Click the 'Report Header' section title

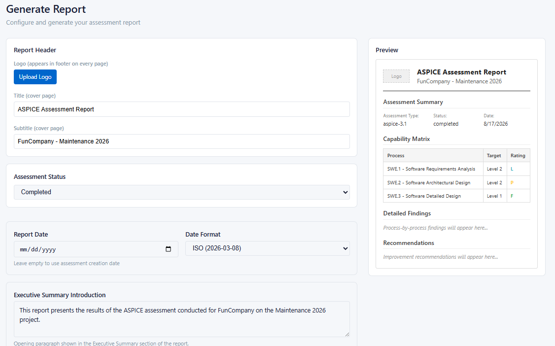[35, 50]
